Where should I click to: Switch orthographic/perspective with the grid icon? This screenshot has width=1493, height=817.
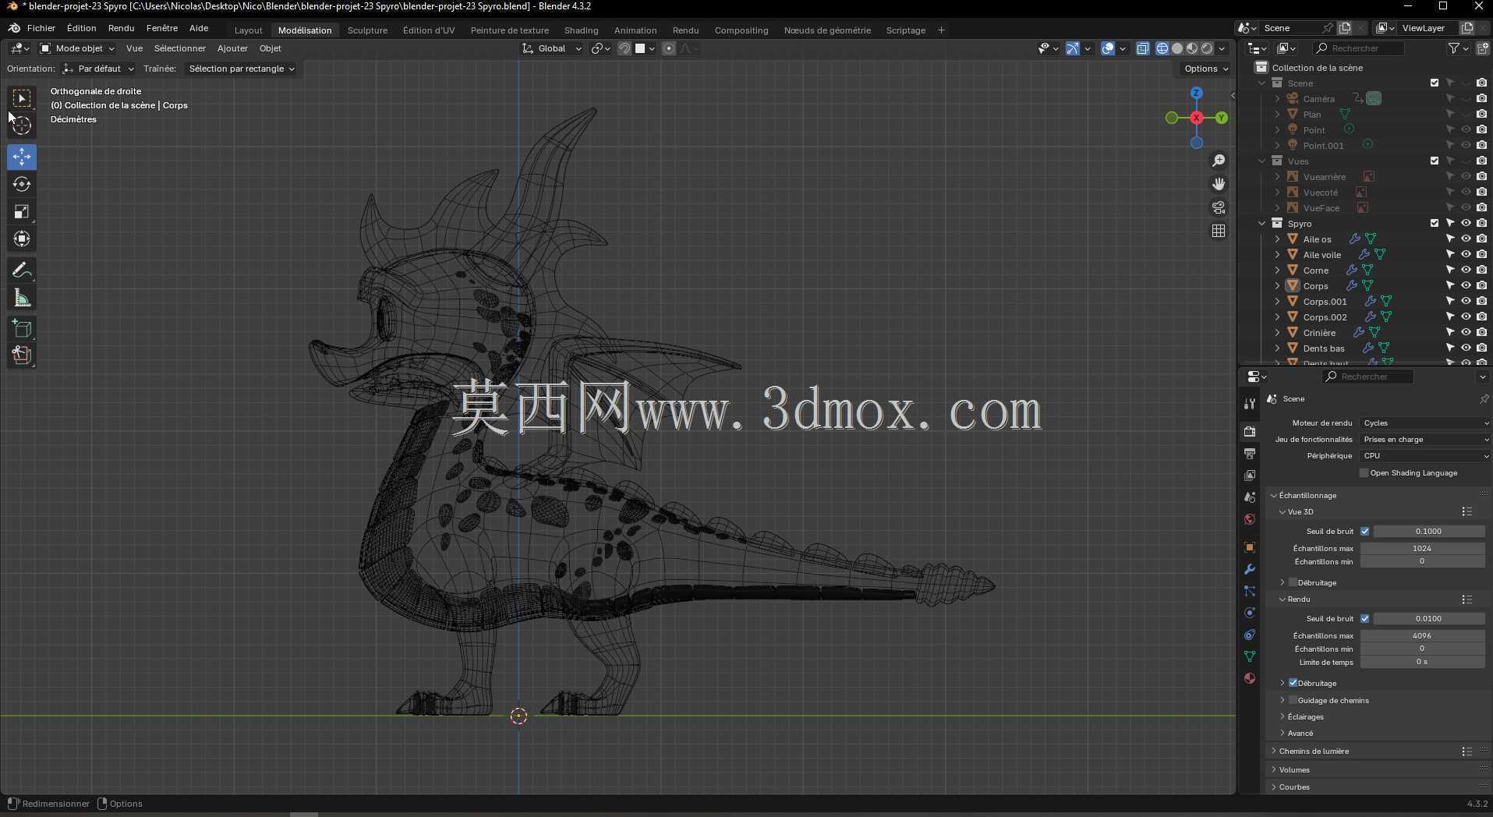1219,231
